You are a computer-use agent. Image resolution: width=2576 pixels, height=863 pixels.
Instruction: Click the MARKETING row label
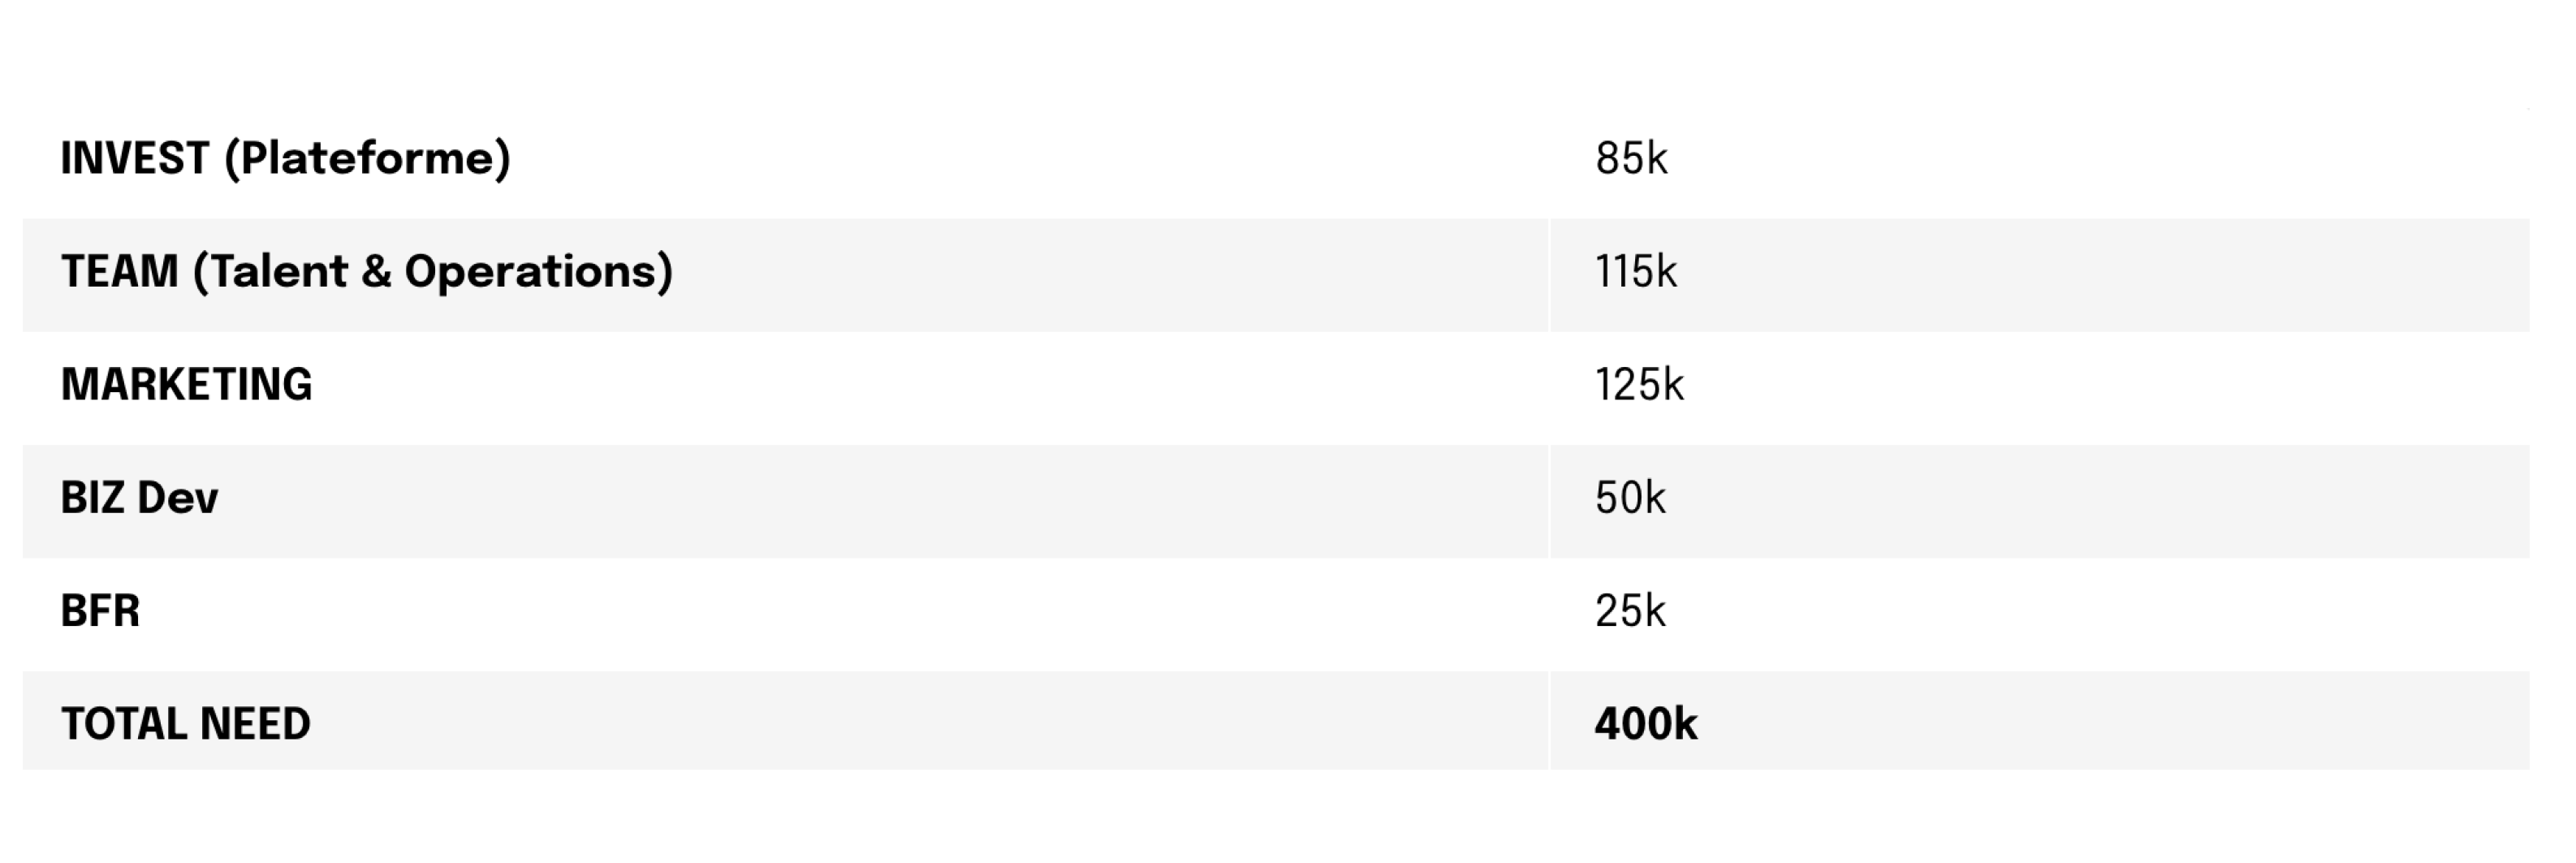(187, 385)
